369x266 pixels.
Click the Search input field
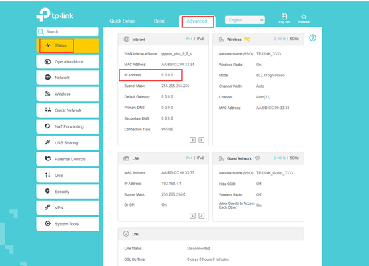[x=67, y=31]
